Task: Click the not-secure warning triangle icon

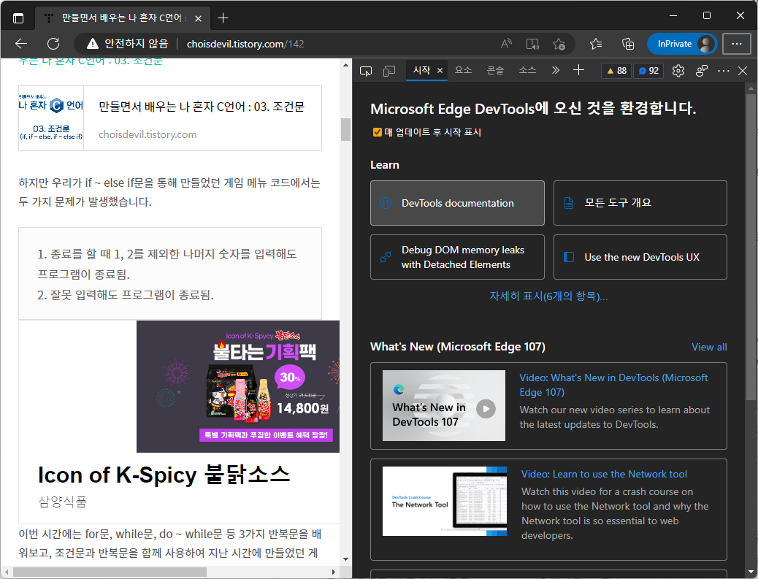Action: coord(92,44)
